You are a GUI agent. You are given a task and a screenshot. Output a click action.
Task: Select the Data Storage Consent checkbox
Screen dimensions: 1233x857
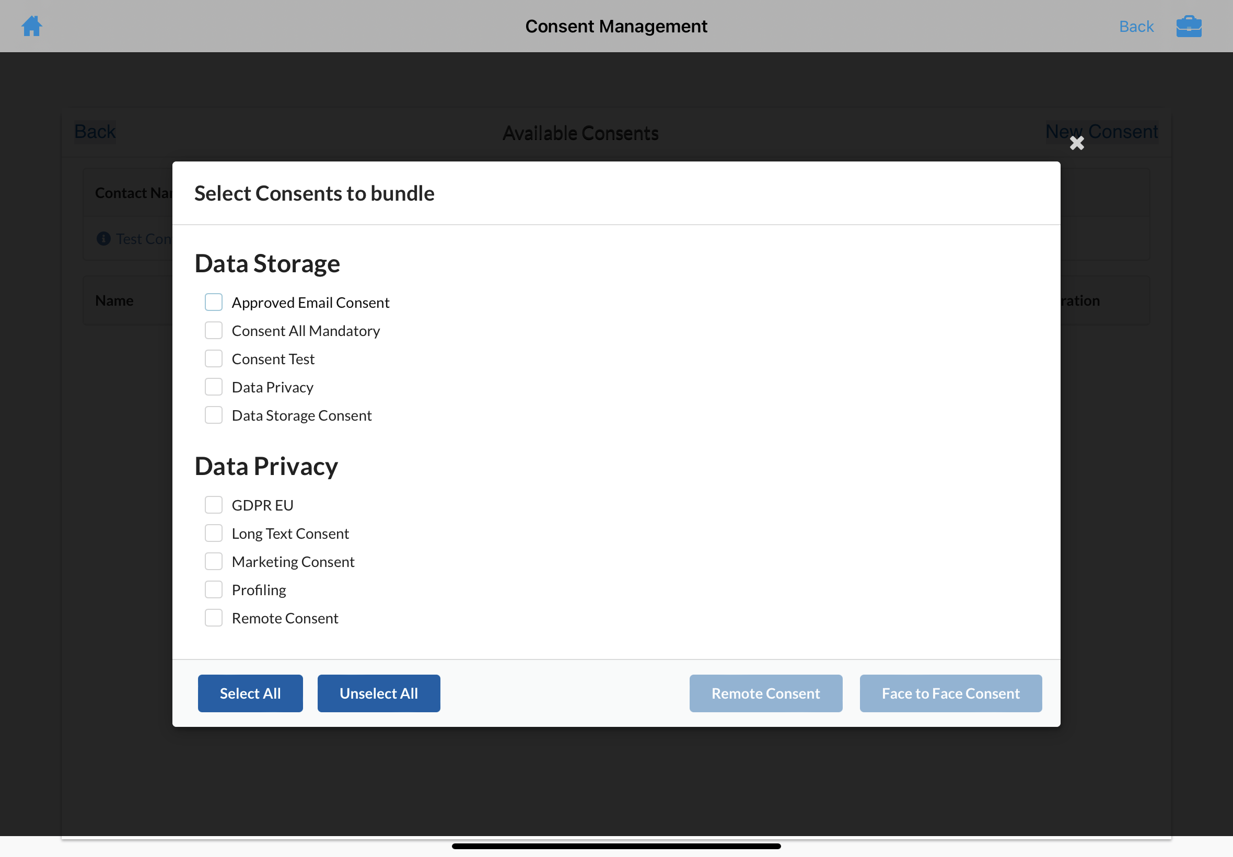coord(214,415)
